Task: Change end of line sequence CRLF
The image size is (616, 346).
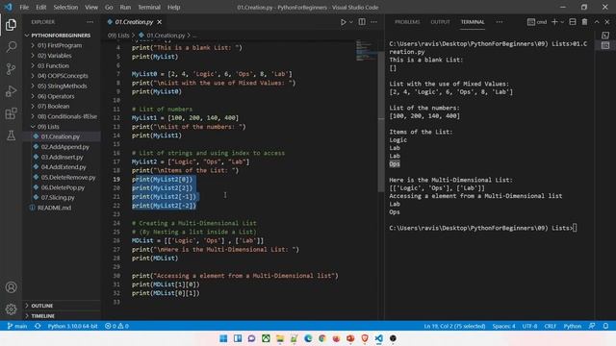Action: click(550, 326)
